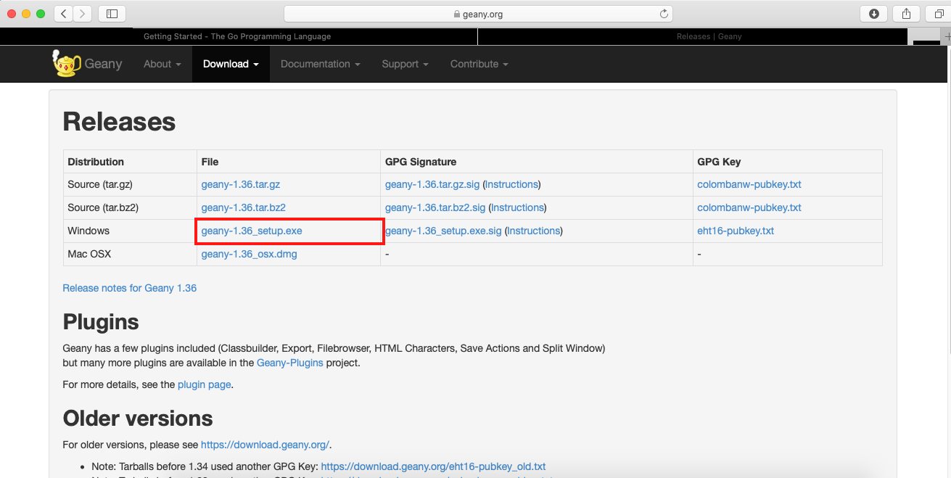Click the Releases heading
Screen dimensions: 951x478
[120, 122]
